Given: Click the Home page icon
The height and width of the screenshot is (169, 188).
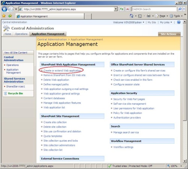Looking at the screenshot, I should [132, 16].
